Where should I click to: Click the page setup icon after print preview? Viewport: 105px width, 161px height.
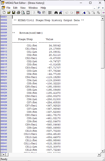(28, 13)
